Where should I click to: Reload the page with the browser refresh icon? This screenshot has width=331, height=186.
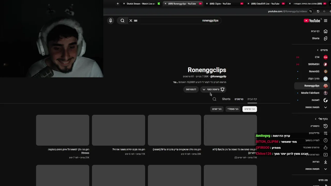tap(318, 11)
